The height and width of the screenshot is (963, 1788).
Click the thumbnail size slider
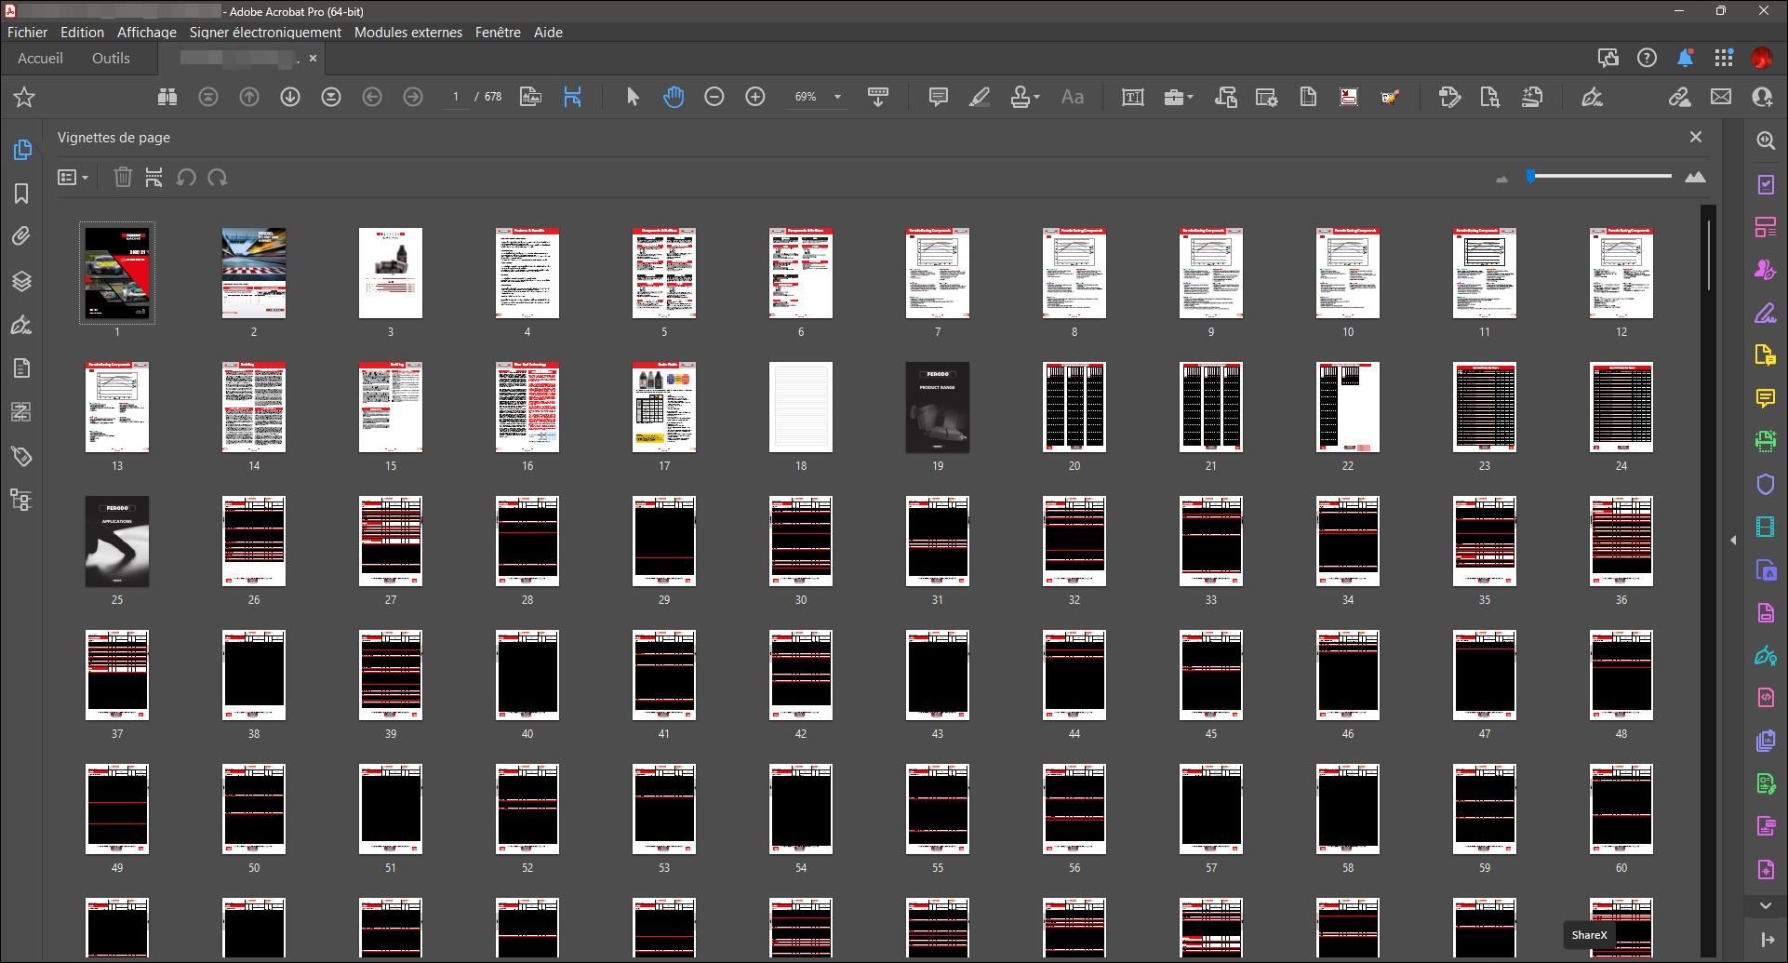pyautogui.click(x=1600, y=176)
